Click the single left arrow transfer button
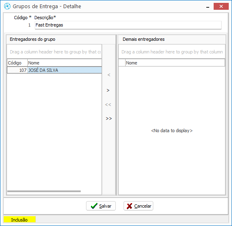Image resolution: width=232 pixels, height=226 pixels. [x=109, y=75]
